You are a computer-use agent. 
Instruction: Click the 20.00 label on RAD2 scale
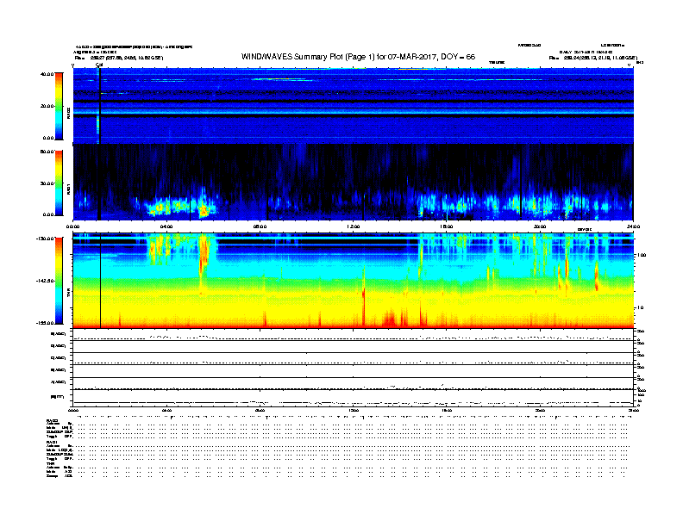[x=47, y=106]
